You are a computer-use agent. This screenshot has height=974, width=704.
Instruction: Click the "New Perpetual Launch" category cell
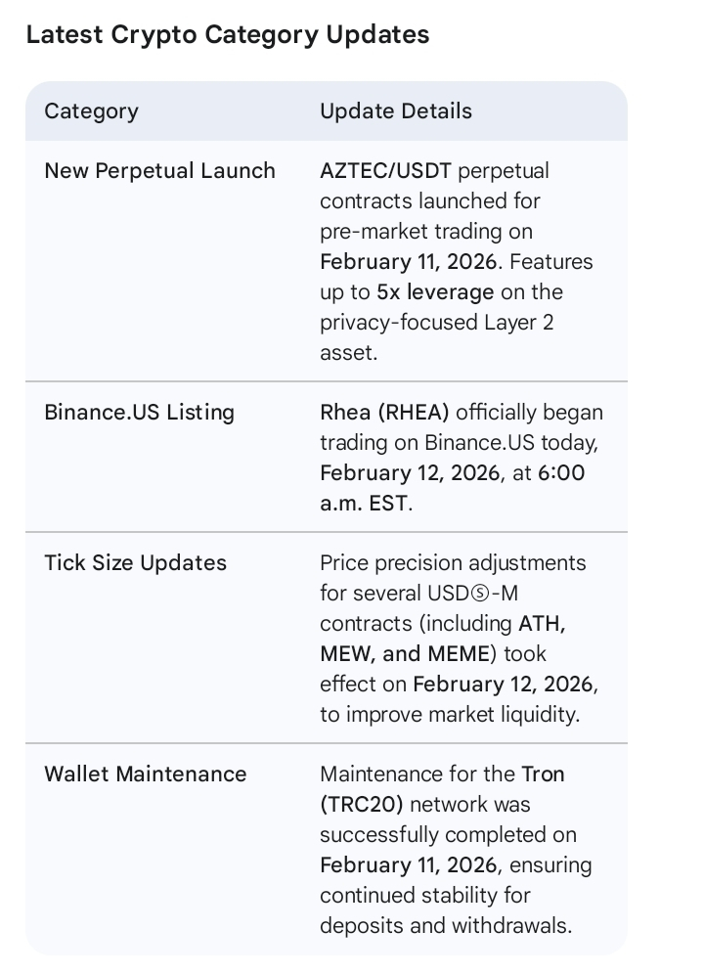pos(159,171)
